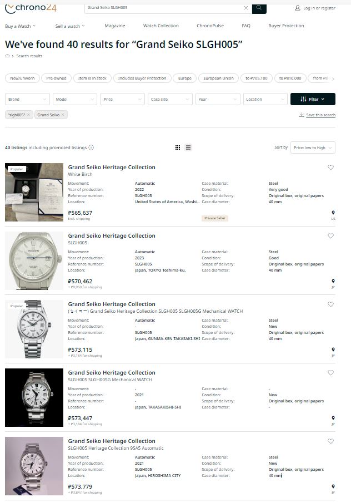Image resolution: width=351 pixels, height=502 pixels.
Task: Favorite the White Birch listing heart
Action: pyautogui.click(x=330, y=167)
